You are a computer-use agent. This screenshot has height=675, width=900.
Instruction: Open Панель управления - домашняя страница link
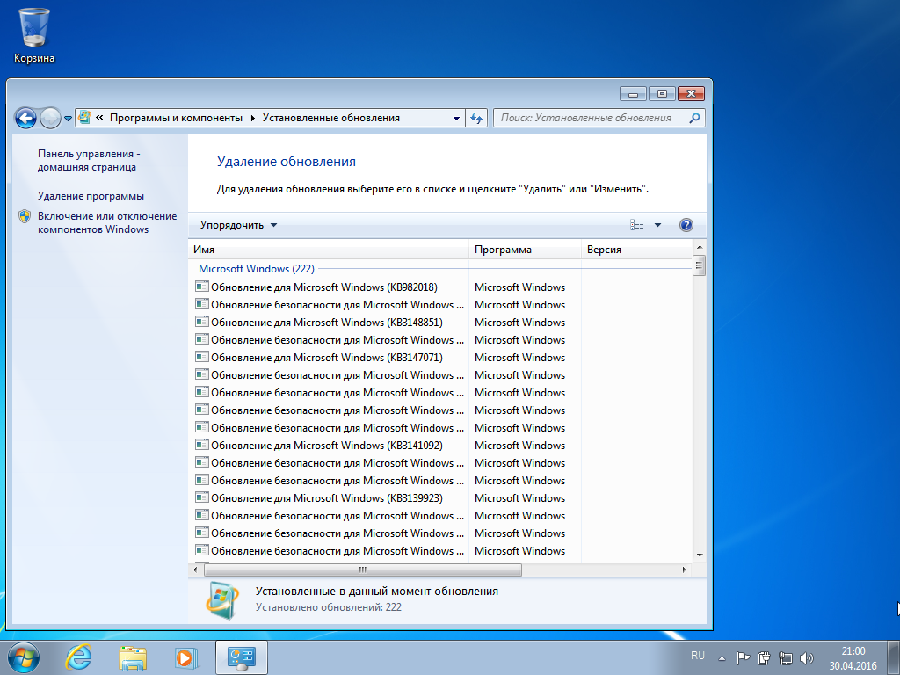pyautogui.click(x=89, y=160)
